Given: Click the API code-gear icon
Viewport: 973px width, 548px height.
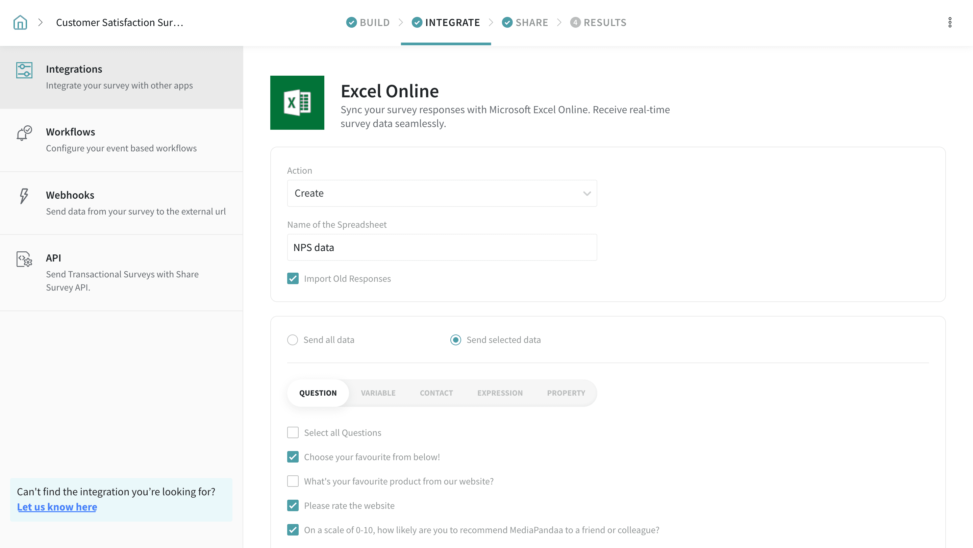Looking at the screenshot, I should tap(24, 259).
